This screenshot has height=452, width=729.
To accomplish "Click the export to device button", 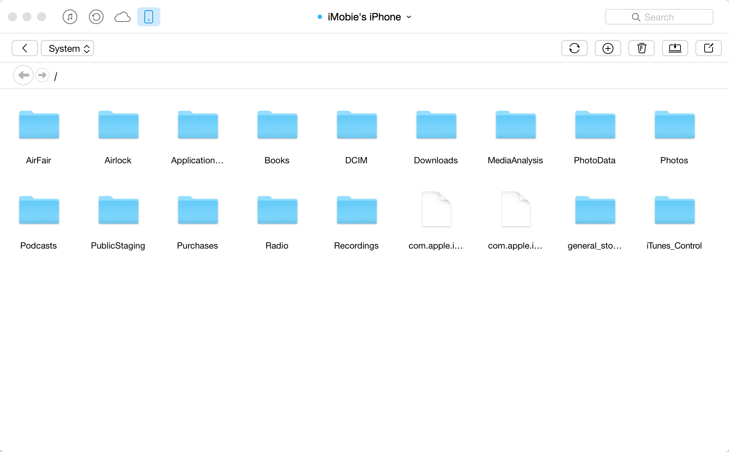I will click(x=708, y=48).
